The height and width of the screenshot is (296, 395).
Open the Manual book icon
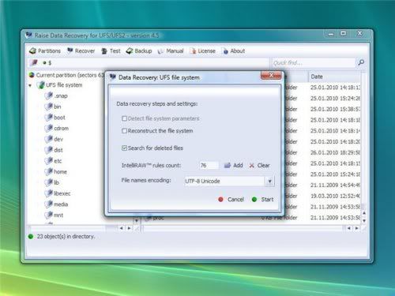160,51
